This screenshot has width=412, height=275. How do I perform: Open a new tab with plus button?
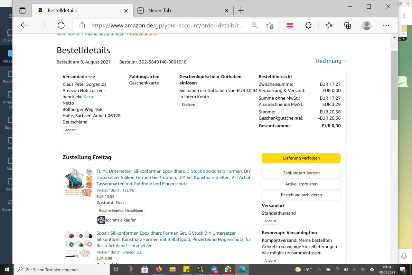point(241,10)
